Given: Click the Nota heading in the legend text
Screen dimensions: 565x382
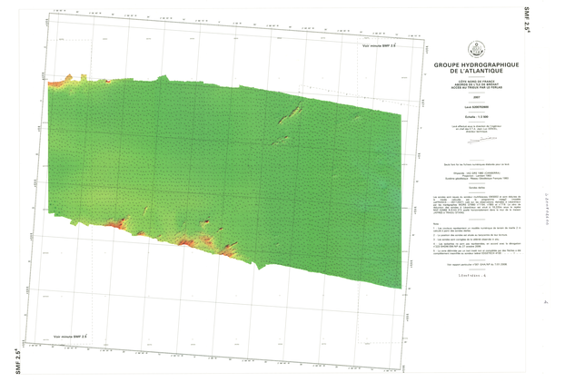Looking at the screenshot, I should tap(436, 221).
